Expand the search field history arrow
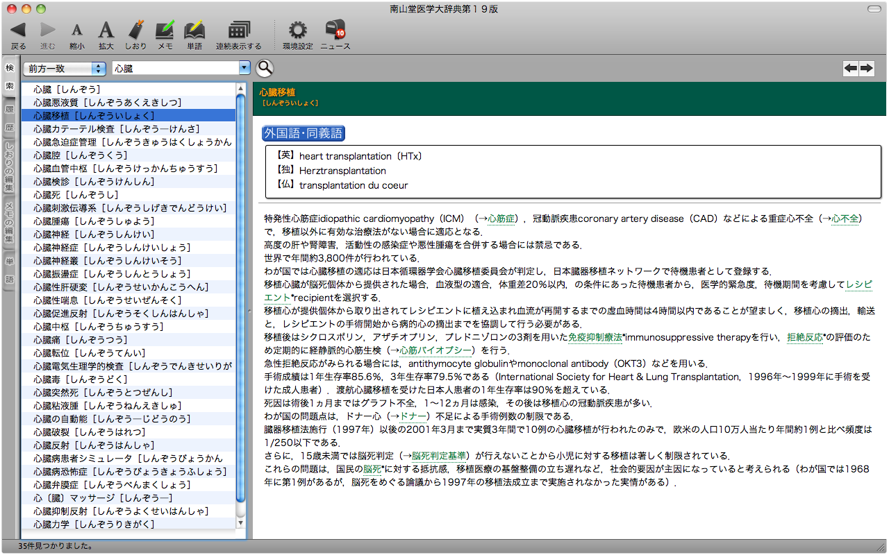The width and height of the screenshot is (889, 555). [x=244, y=68]
